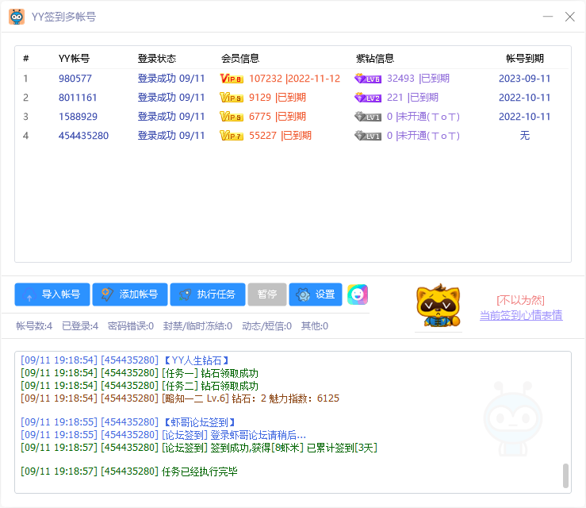
Task: Select account number 1588929
Action: 78,117
